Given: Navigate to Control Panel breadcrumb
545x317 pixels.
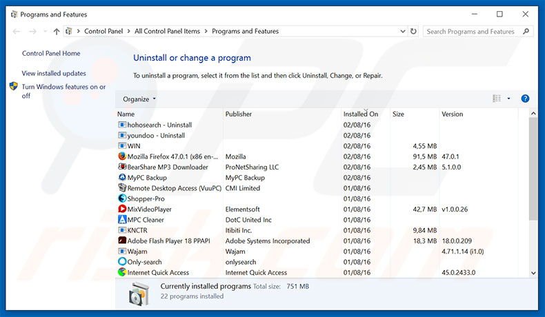Looking at the screenshot, I should 103,31.
